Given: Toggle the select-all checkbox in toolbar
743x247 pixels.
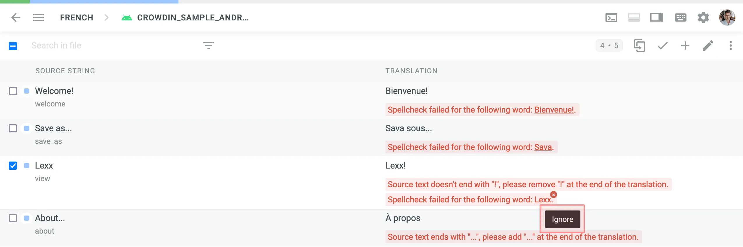Looking at the screenshot, I should click(13, 45).
